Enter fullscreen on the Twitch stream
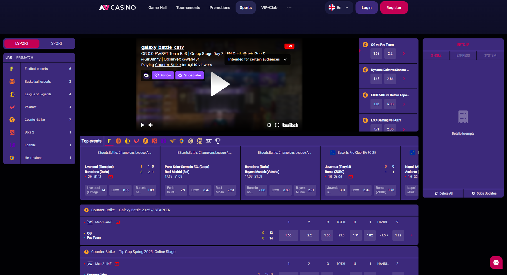 277,125
